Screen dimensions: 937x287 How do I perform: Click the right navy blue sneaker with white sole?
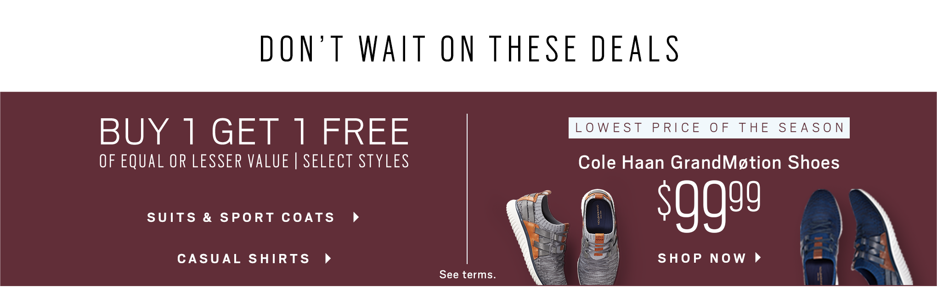tap(880, 237)
